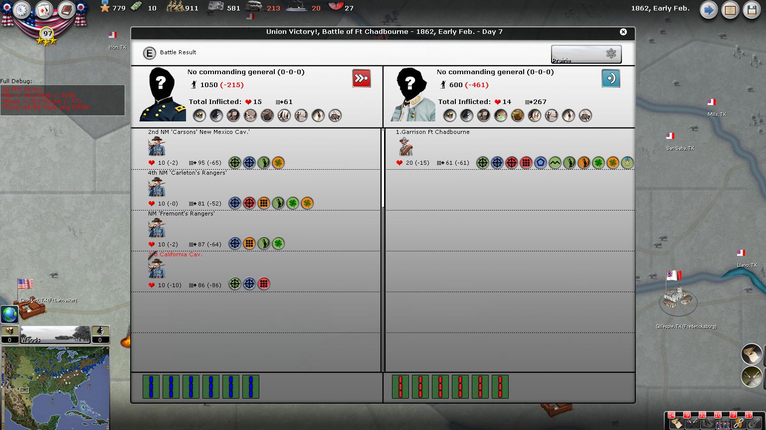Click the blue arrow end turn button

click(x=708, y=10)
